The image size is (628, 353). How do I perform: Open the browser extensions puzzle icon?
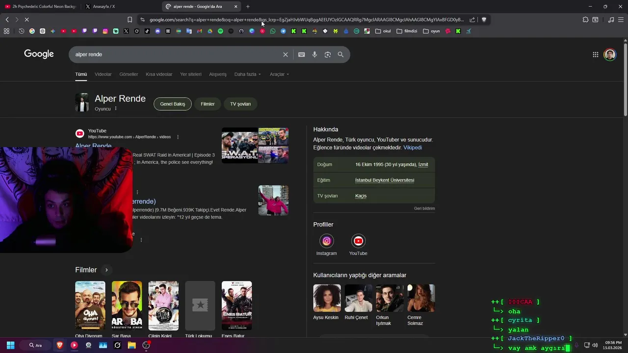[x=585, y=20]
